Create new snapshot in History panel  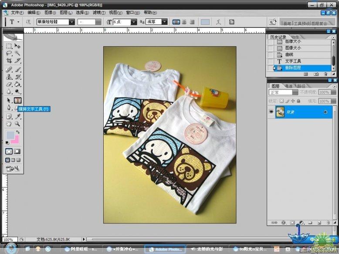tap(316, 74)
